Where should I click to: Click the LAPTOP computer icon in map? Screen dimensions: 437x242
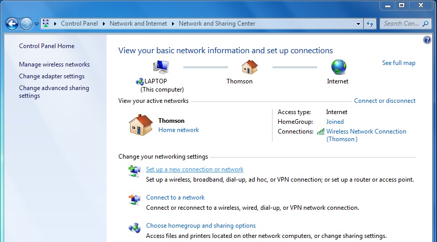pos(161,67)
